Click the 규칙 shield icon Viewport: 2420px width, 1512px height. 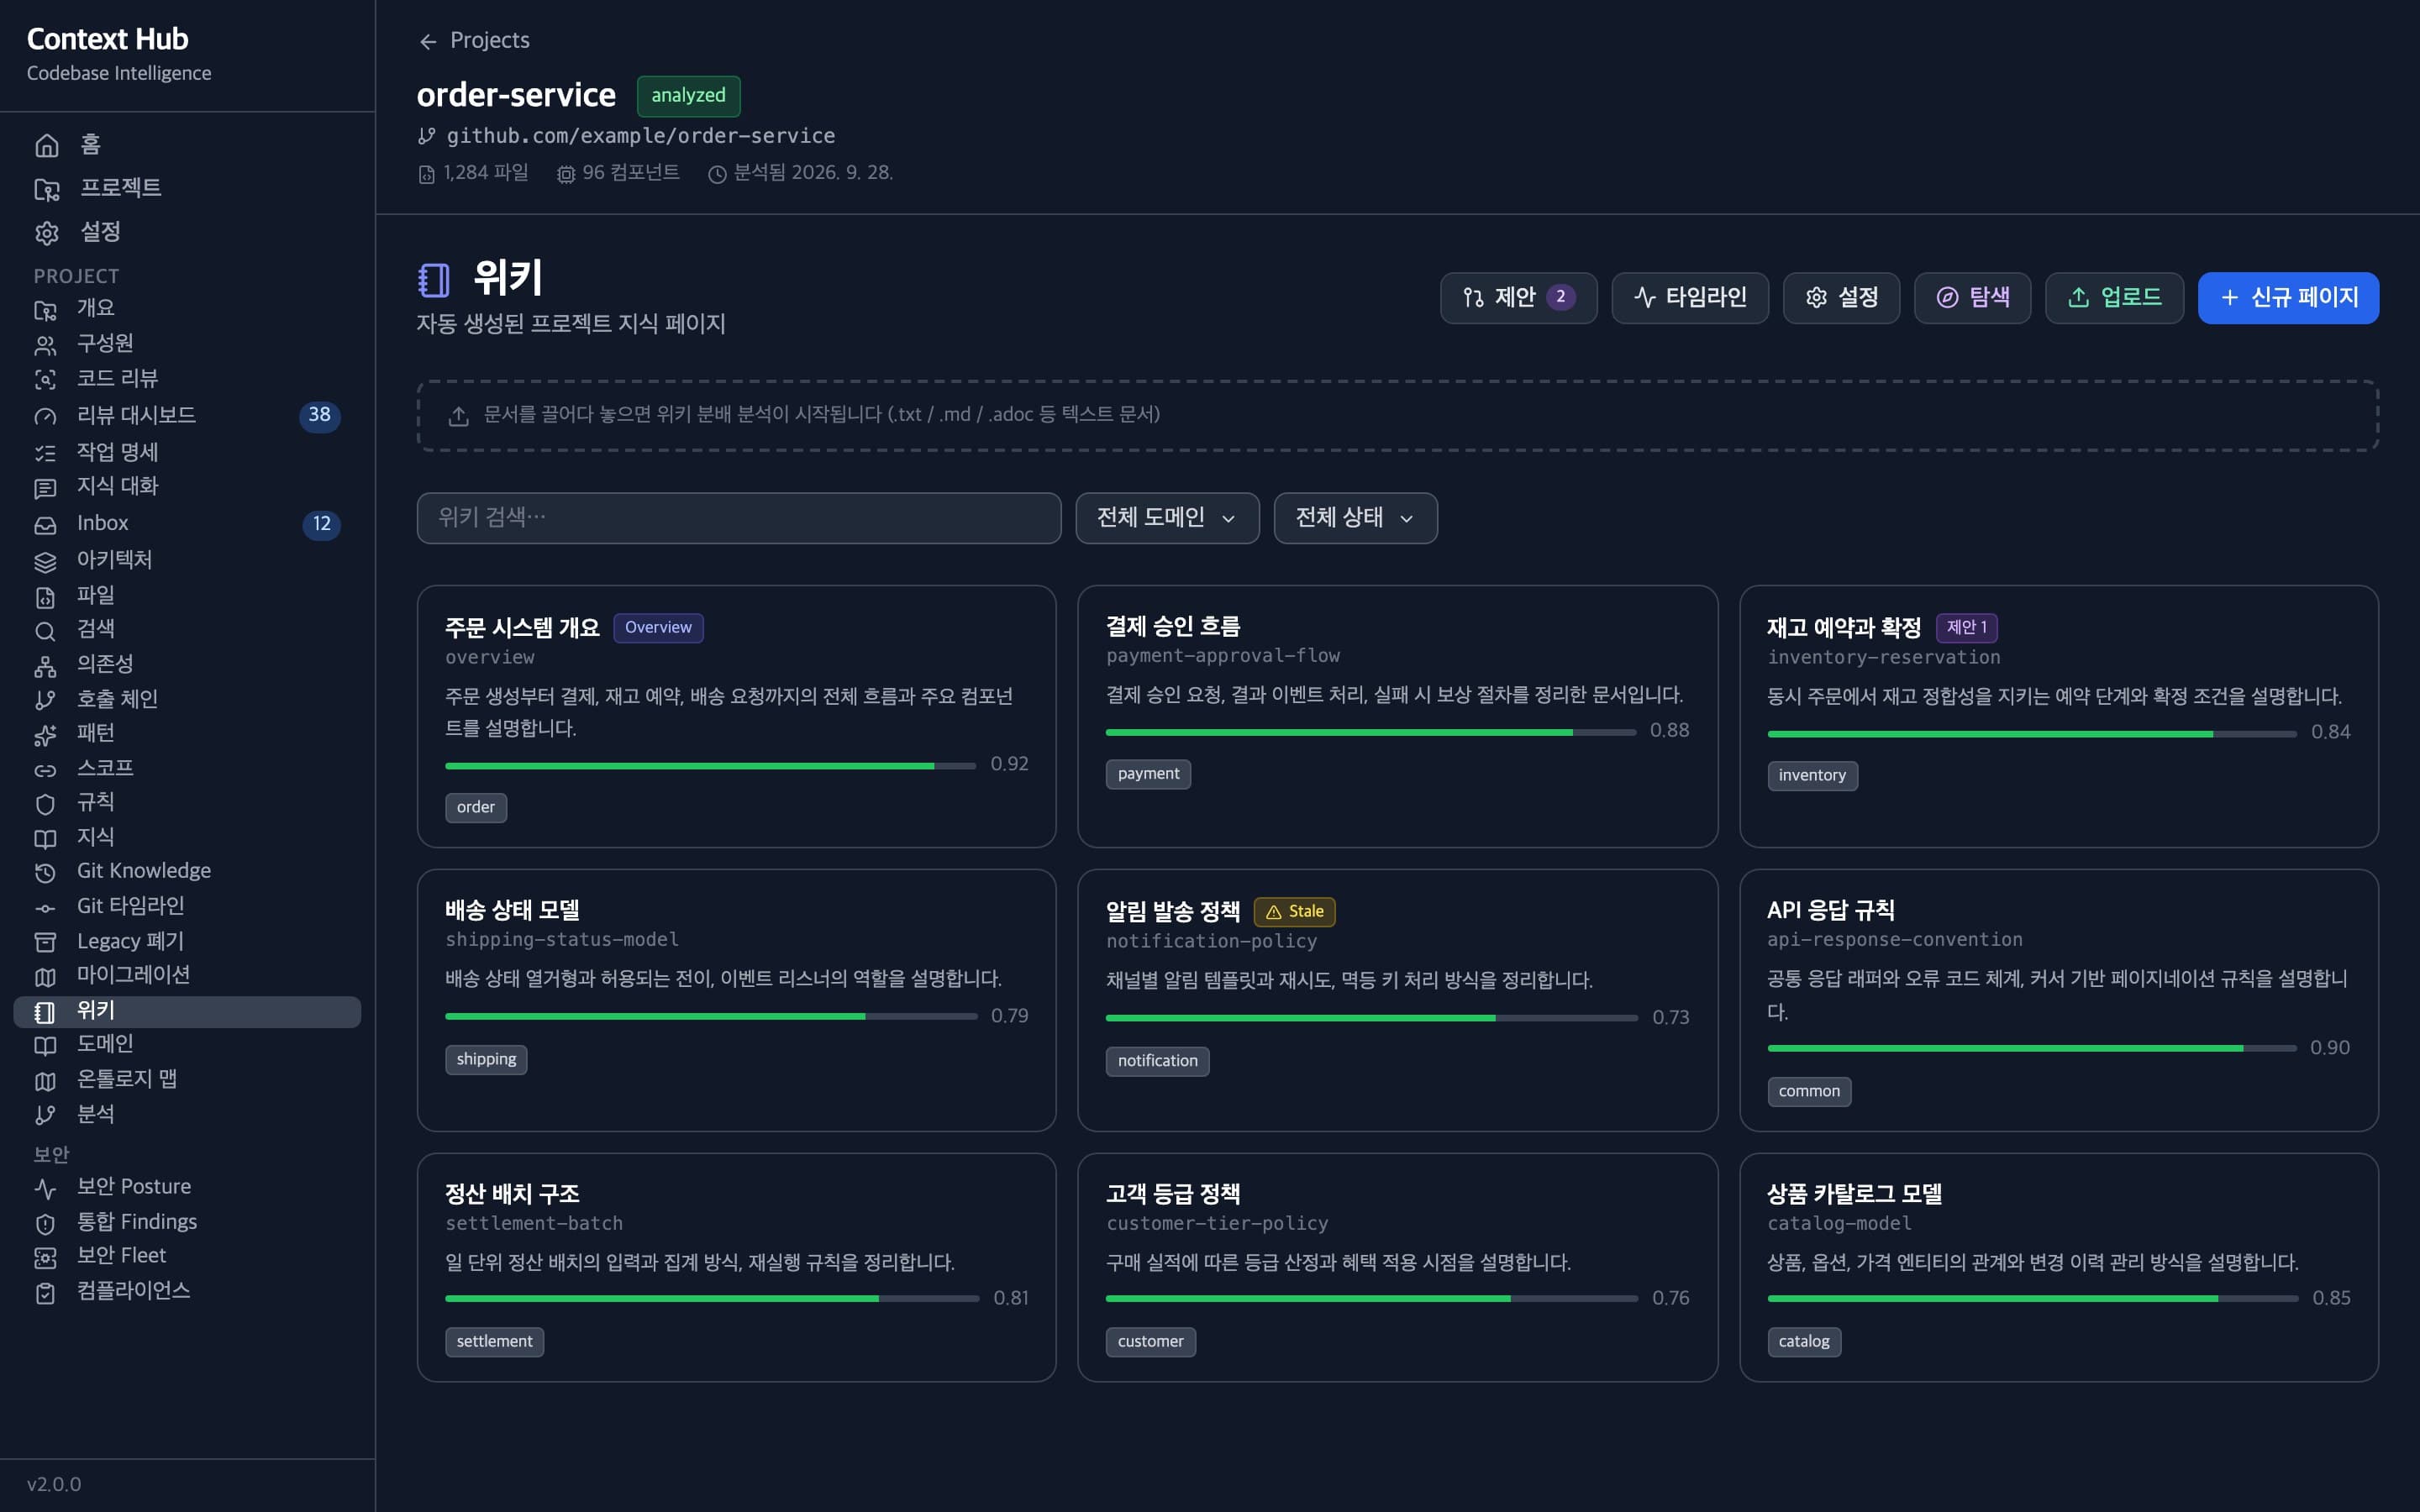45,803
